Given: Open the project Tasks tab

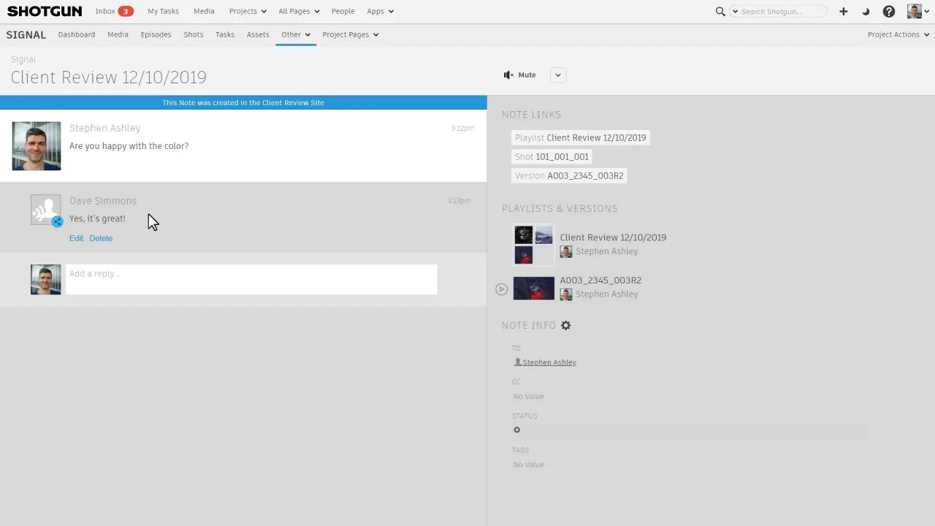Looking at the screenshot, I should (225, 34).
